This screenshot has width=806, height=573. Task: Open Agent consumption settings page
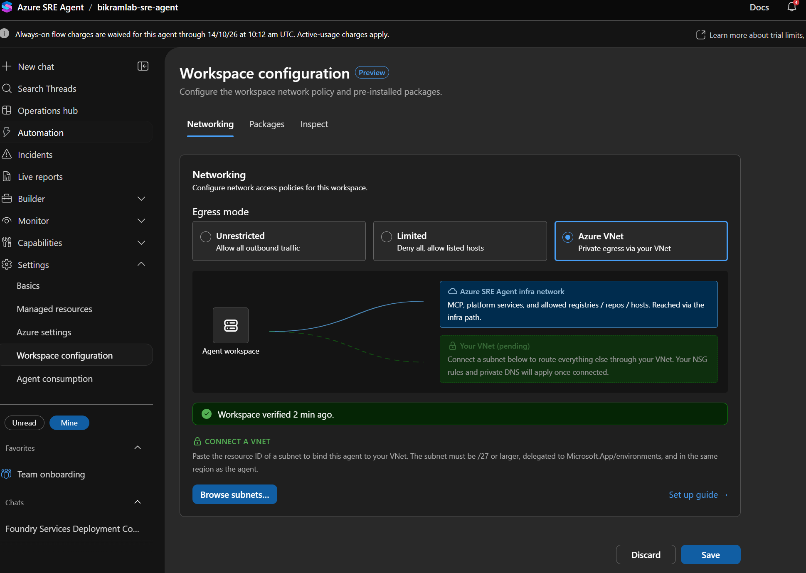coord(54,379)
